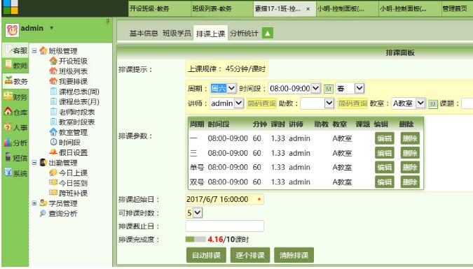Screen dimensions: 473x269
Task: Click the 逐个排课 button
Action: click(x=250, y=255)
